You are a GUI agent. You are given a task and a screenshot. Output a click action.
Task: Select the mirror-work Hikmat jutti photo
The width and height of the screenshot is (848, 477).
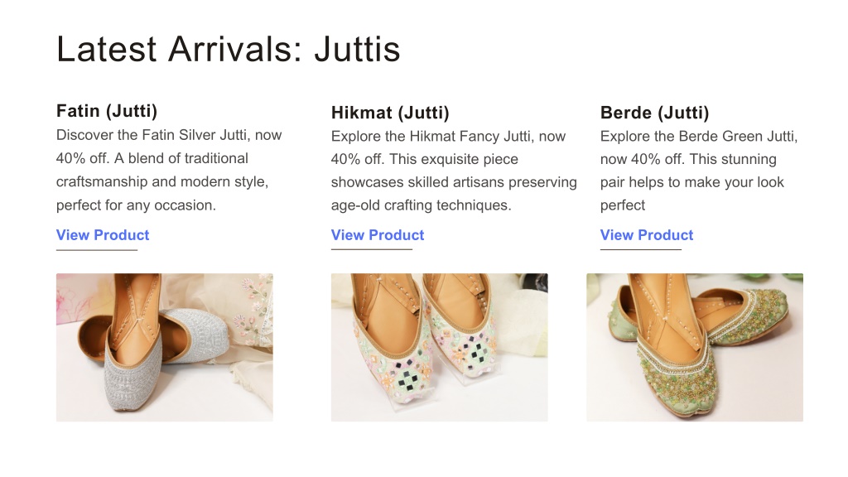pos(439,347)
